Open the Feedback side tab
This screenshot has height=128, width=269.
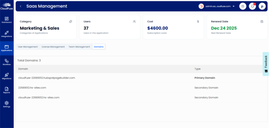(266, 64)
